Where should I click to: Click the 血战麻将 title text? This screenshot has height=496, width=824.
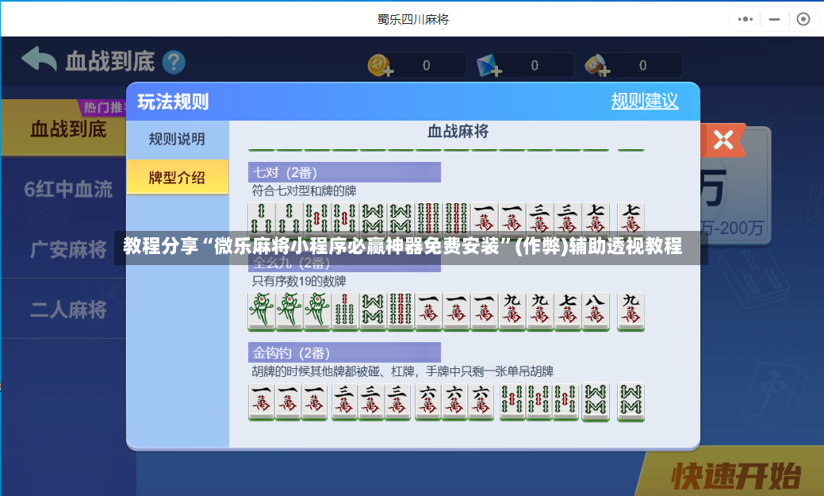coord(458,132)
